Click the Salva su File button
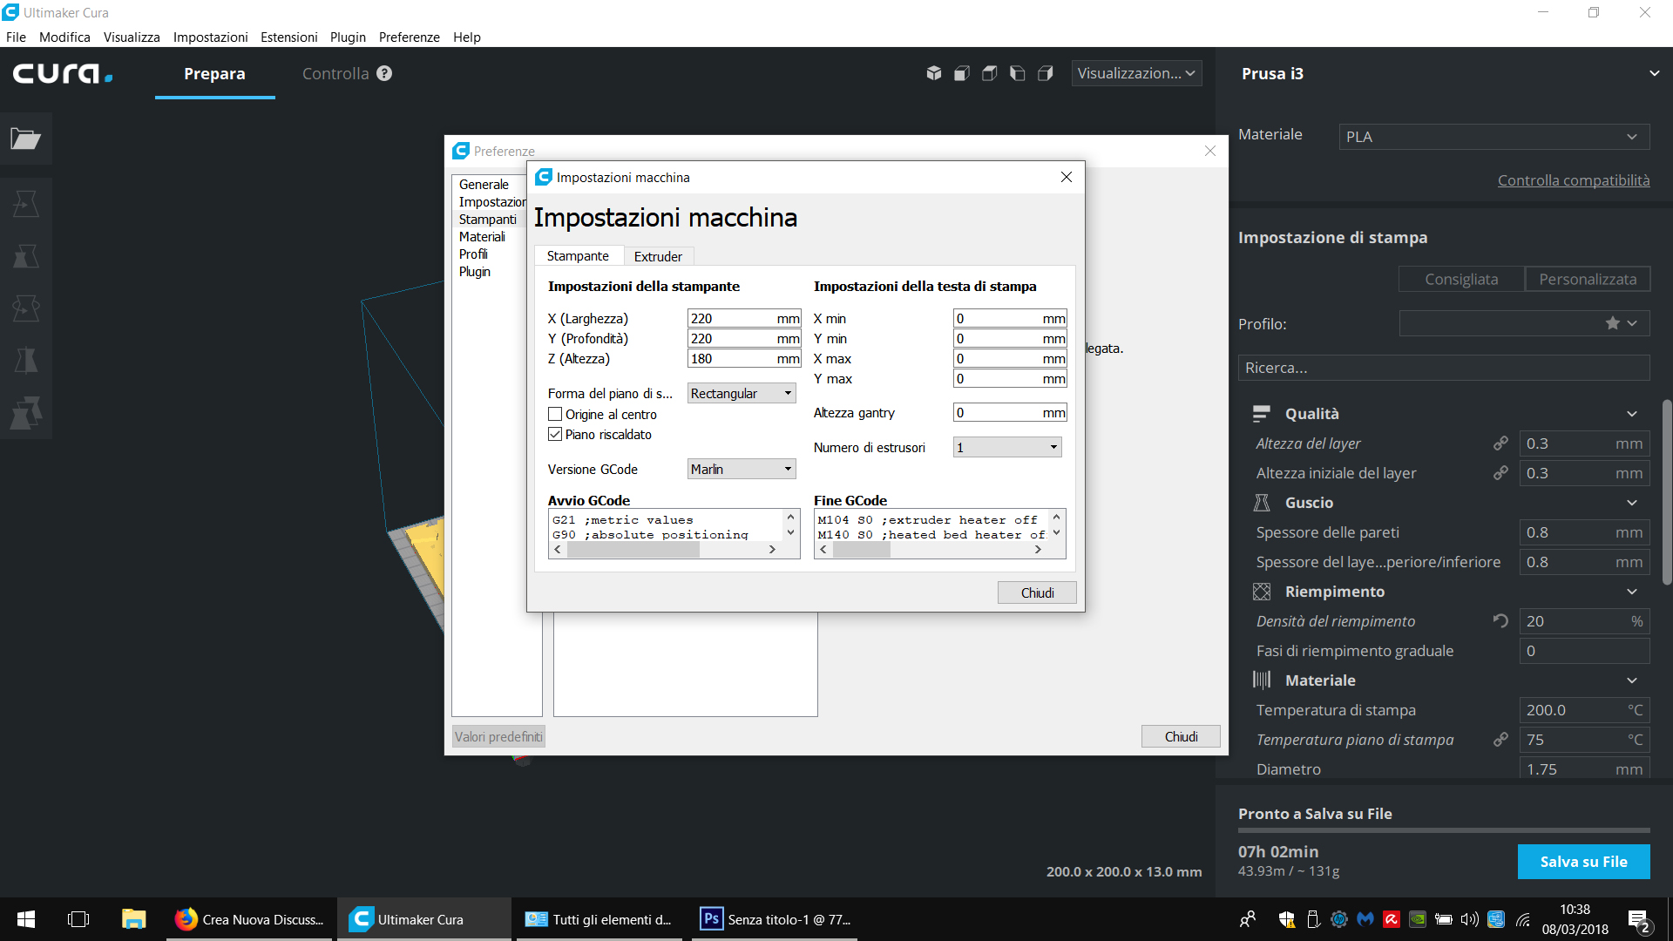 [x=1583, y=862]
